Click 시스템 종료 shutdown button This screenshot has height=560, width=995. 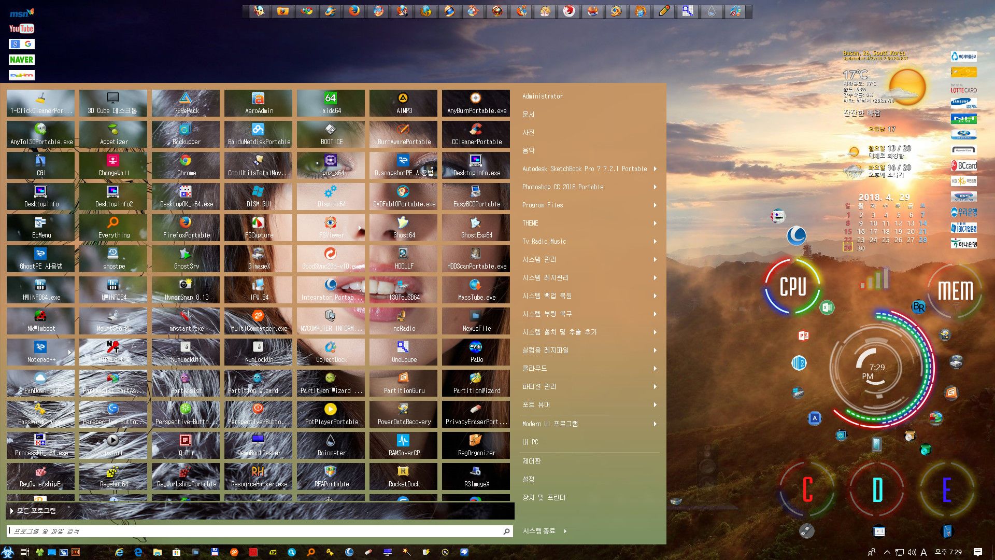pyautogui.click(x=539, y=531)
